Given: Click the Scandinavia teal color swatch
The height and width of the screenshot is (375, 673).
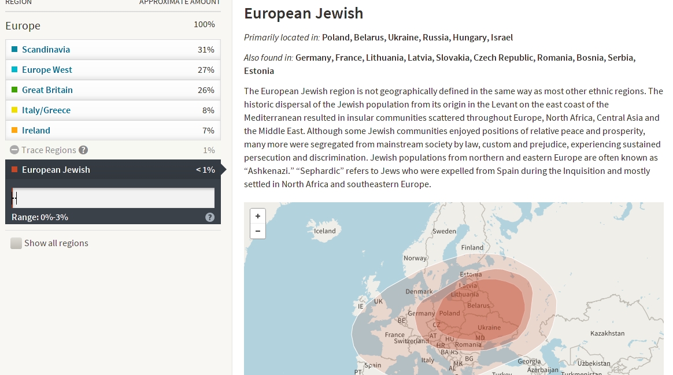Looking at the screenshot, I should tap(14, 49).
